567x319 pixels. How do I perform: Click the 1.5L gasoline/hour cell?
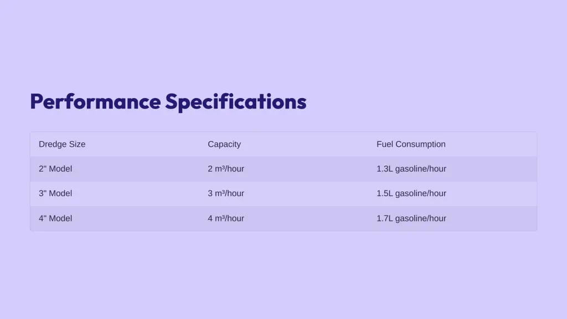coord(411,193)
